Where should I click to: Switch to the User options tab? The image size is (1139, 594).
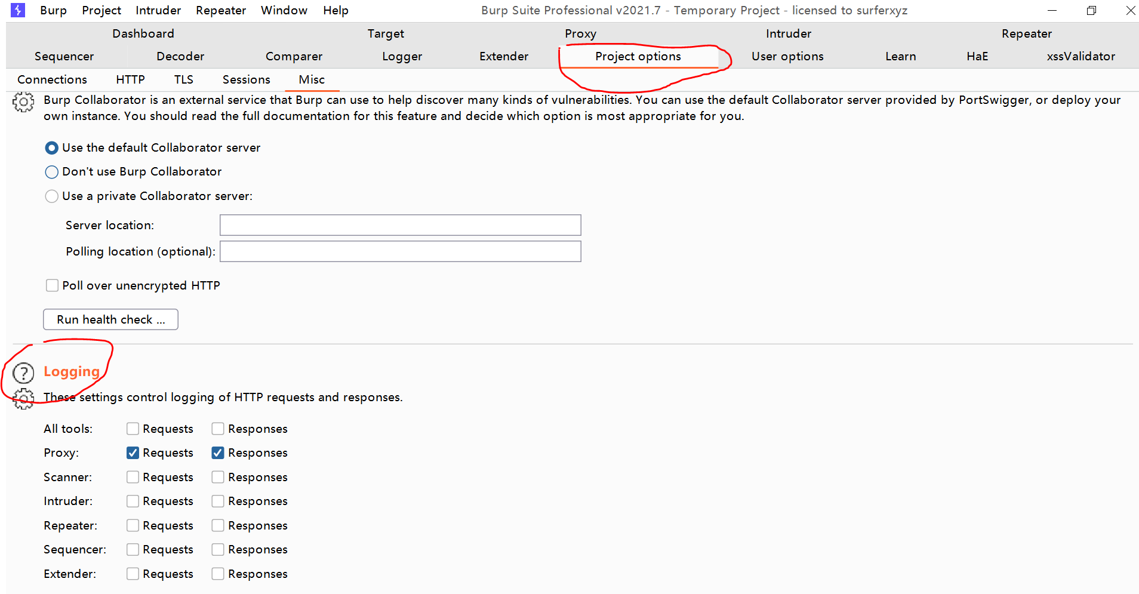click(787, 56)
